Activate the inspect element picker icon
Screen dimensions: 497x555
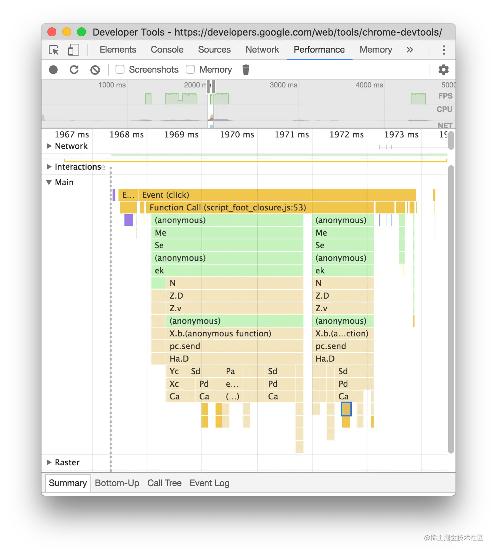point(54,50)
